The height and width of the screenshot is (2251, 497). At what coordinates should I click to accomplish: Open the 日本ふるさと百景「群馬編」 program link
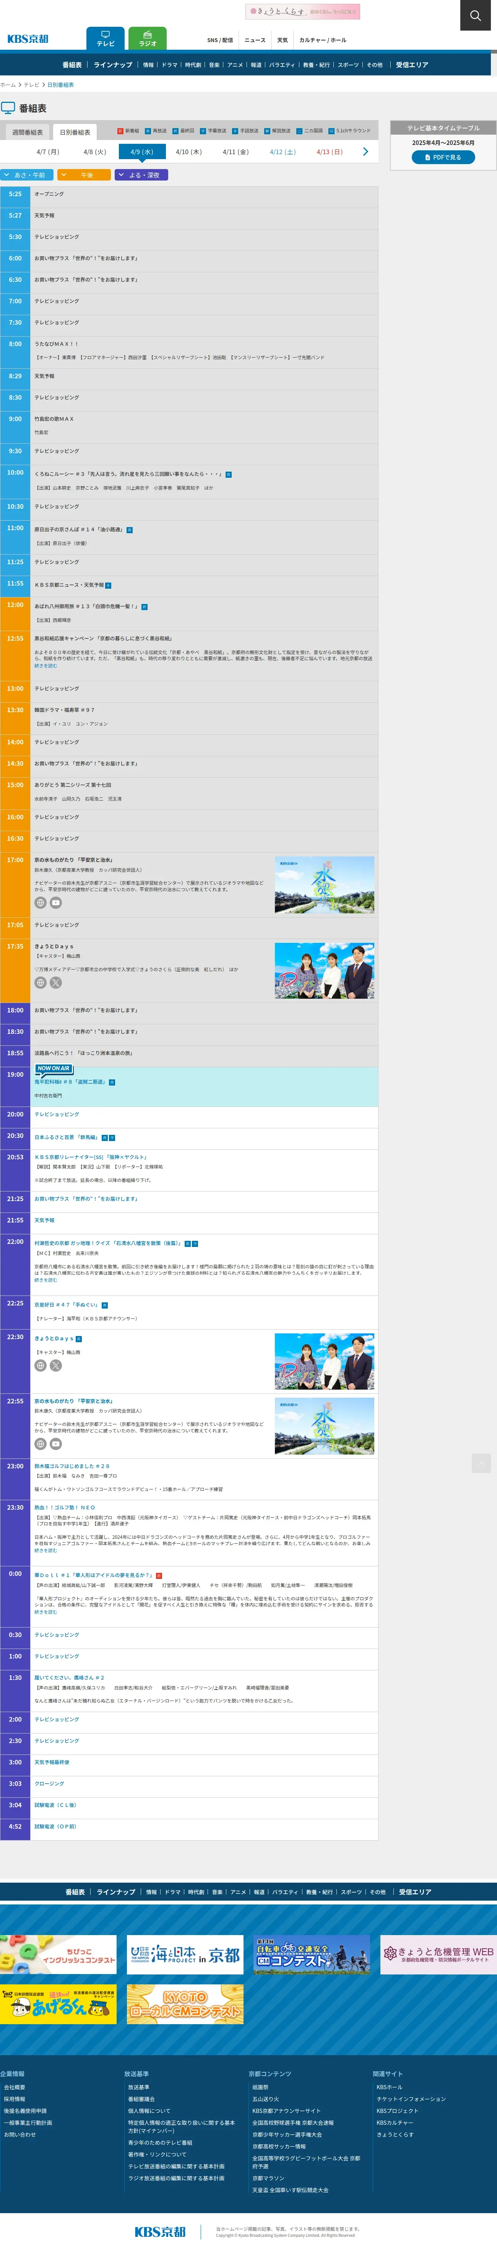(x=67, y=1137)
